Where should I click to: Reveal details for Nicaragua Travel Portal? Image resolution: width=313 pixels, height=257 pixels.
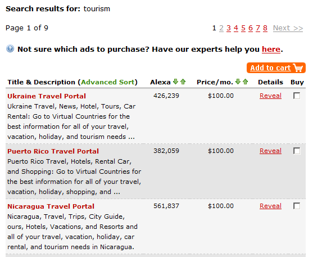point(270,206)
